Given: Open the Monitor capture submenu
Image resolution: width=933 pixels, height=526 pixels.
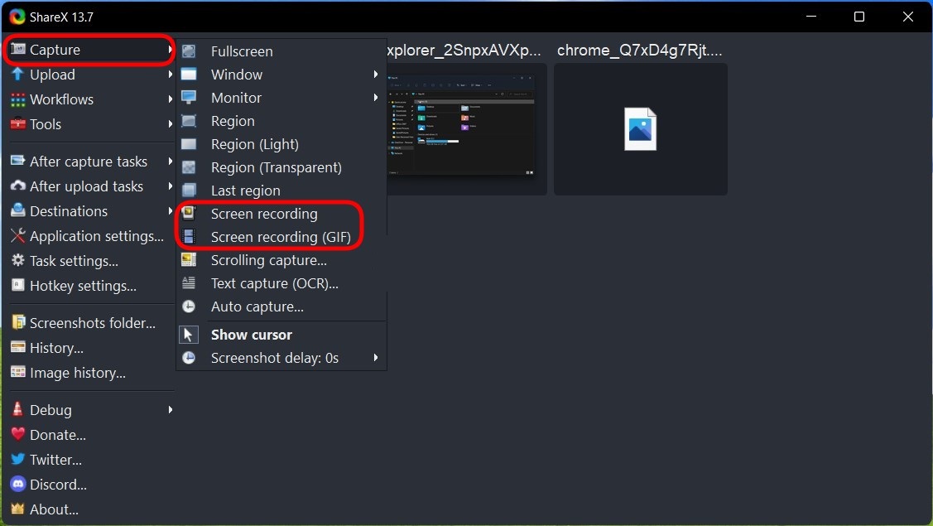Looking at the screenshot, I should (236, 98).
